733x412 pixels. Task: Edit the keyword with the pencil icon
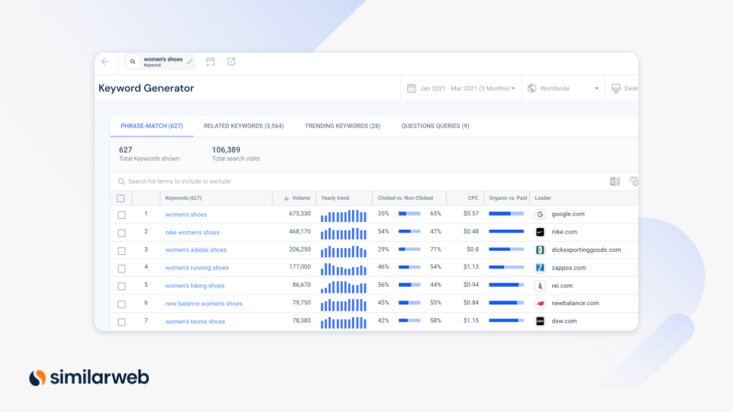(x=190, y=62)
